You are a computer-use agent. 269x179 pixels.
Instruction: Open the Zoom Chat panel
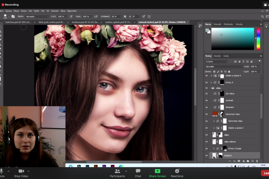click(138, 172)
